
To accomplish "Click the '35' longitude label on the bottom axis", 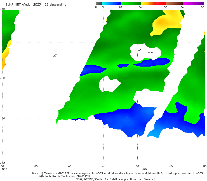I will point(36,166).
